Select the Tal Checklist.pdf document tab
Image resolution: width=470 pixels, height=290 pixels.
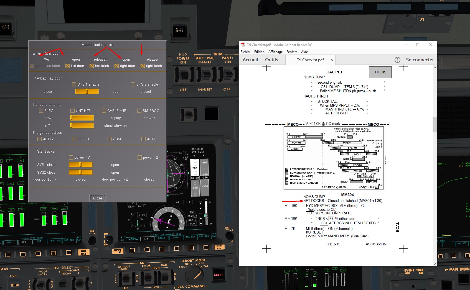pyautogui.click(x=310, y=60)
